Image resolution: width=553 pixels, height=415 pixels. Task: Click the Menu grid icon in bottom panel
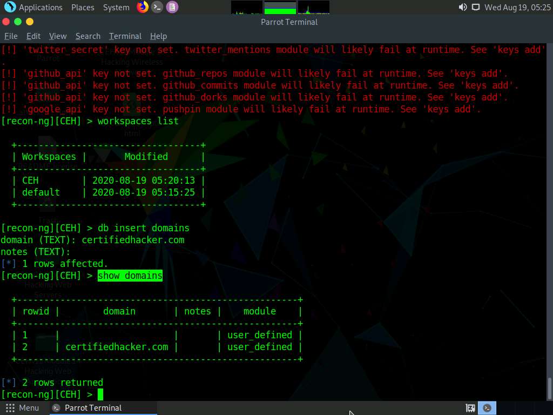tap(10, 408)
